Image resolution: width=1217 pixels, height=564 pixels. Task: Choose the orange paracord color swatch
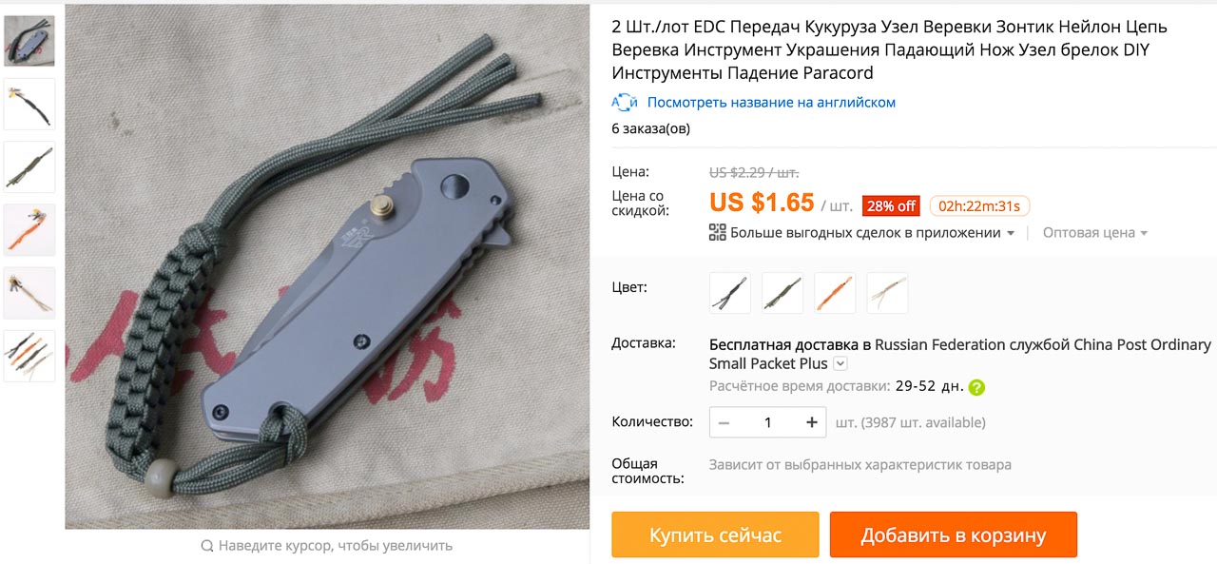(835, 293)
